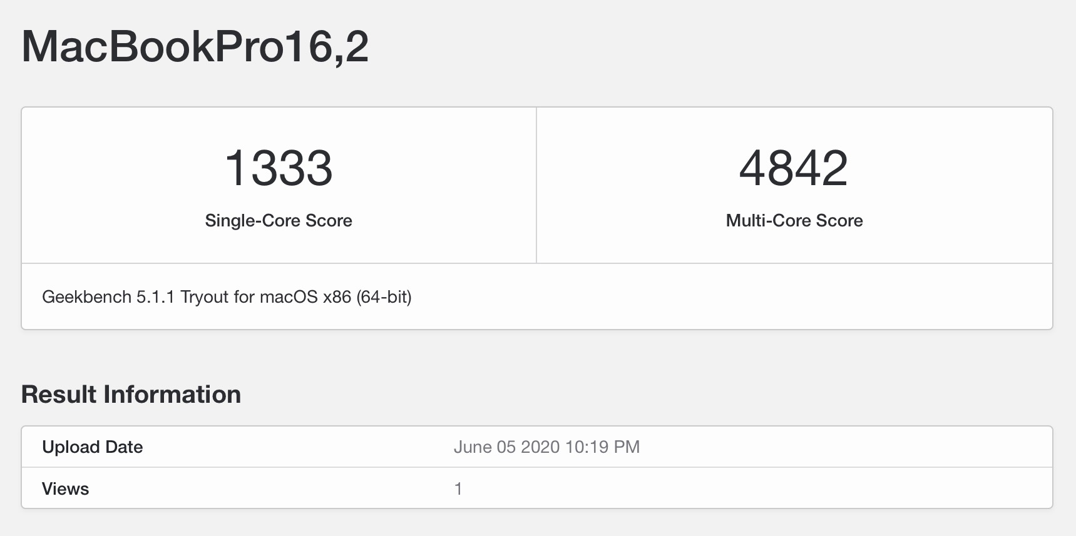Click the word Tryout in version line
The height and width of the screenshot is (536, 1076).
205,296
